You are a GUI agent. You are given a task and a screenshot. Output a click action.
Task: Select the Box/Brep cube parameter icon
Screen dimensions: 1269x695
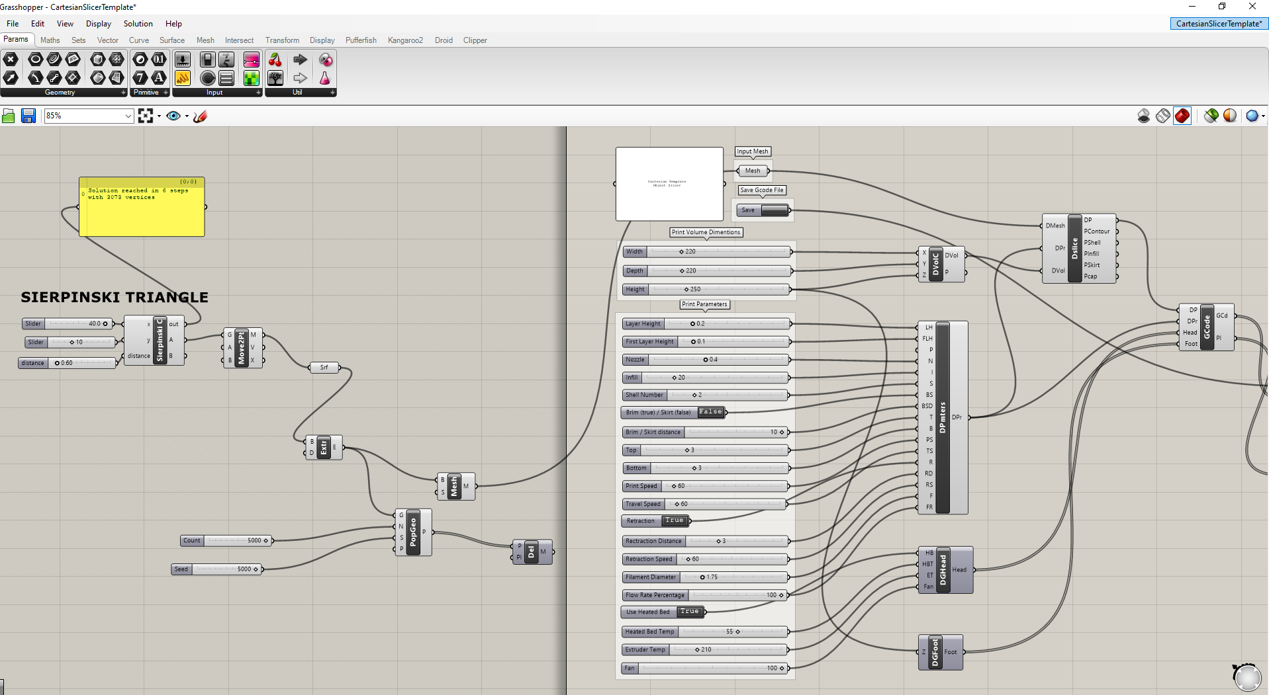click(98, 60)
